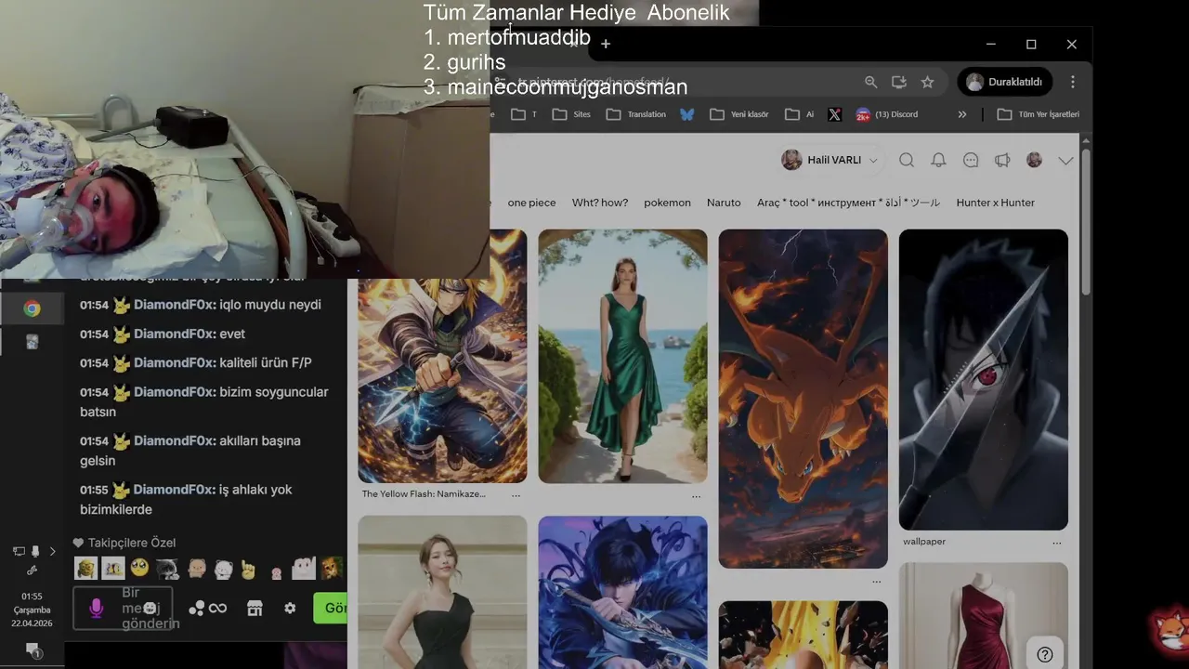Click voice microphone in chat input
1189x669 pixels.
click(x=96, y=608)
